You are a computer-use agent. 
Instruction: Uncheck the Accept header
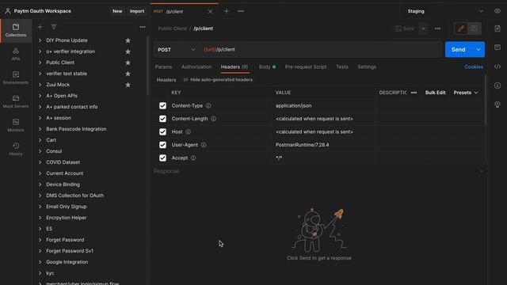point(162,158)
